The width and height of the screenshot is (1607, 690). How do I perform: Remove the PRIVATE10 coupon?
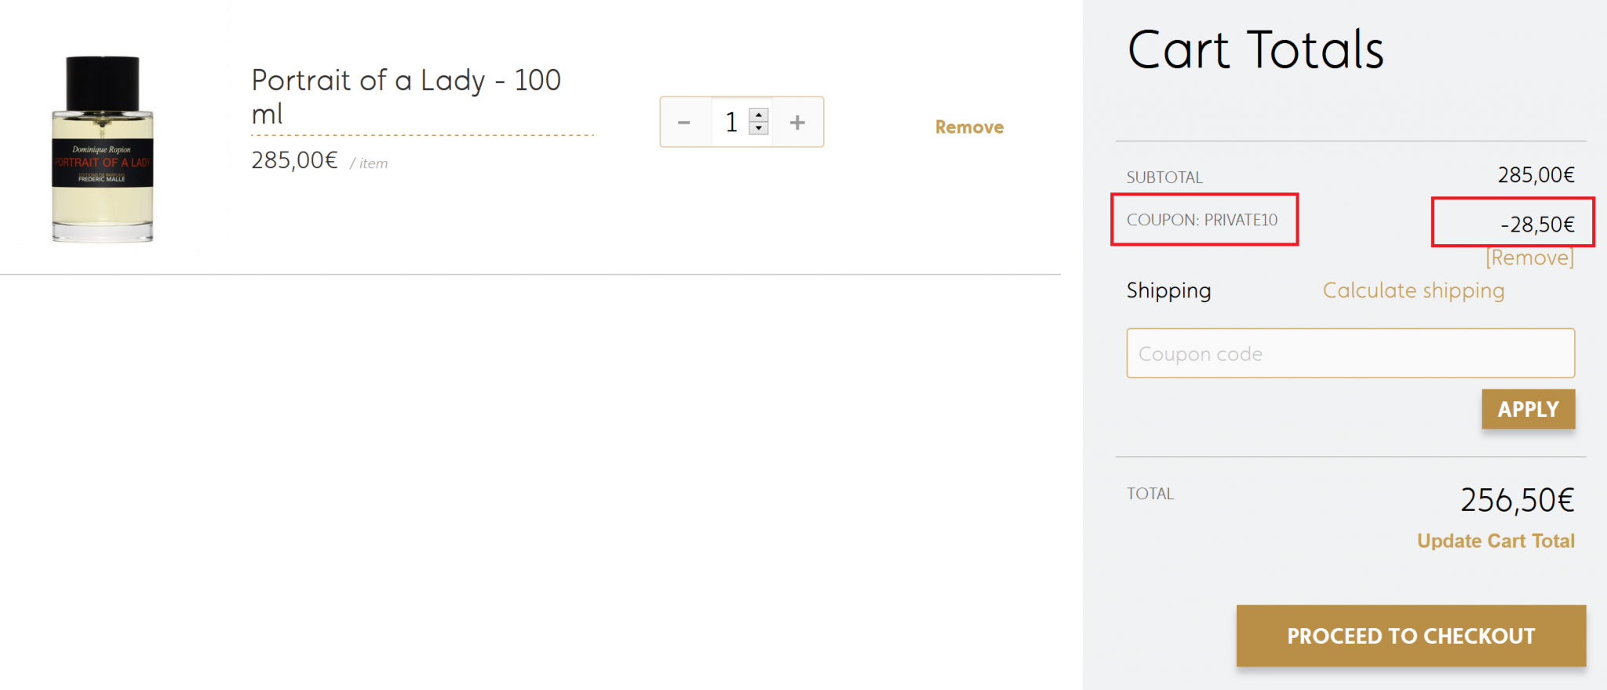pos(1529,257)
